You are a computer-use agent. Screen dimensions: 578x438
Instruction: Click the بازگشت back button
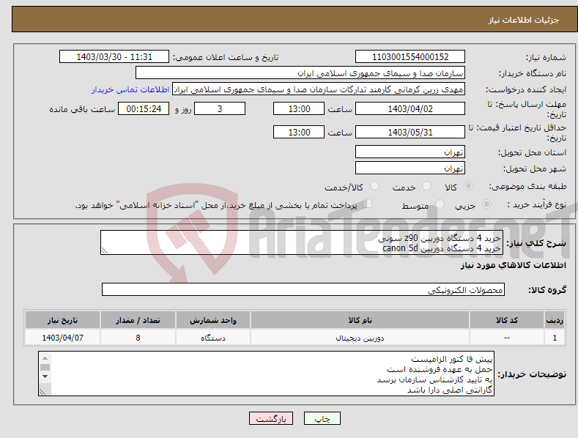click(x=271, y=418)
